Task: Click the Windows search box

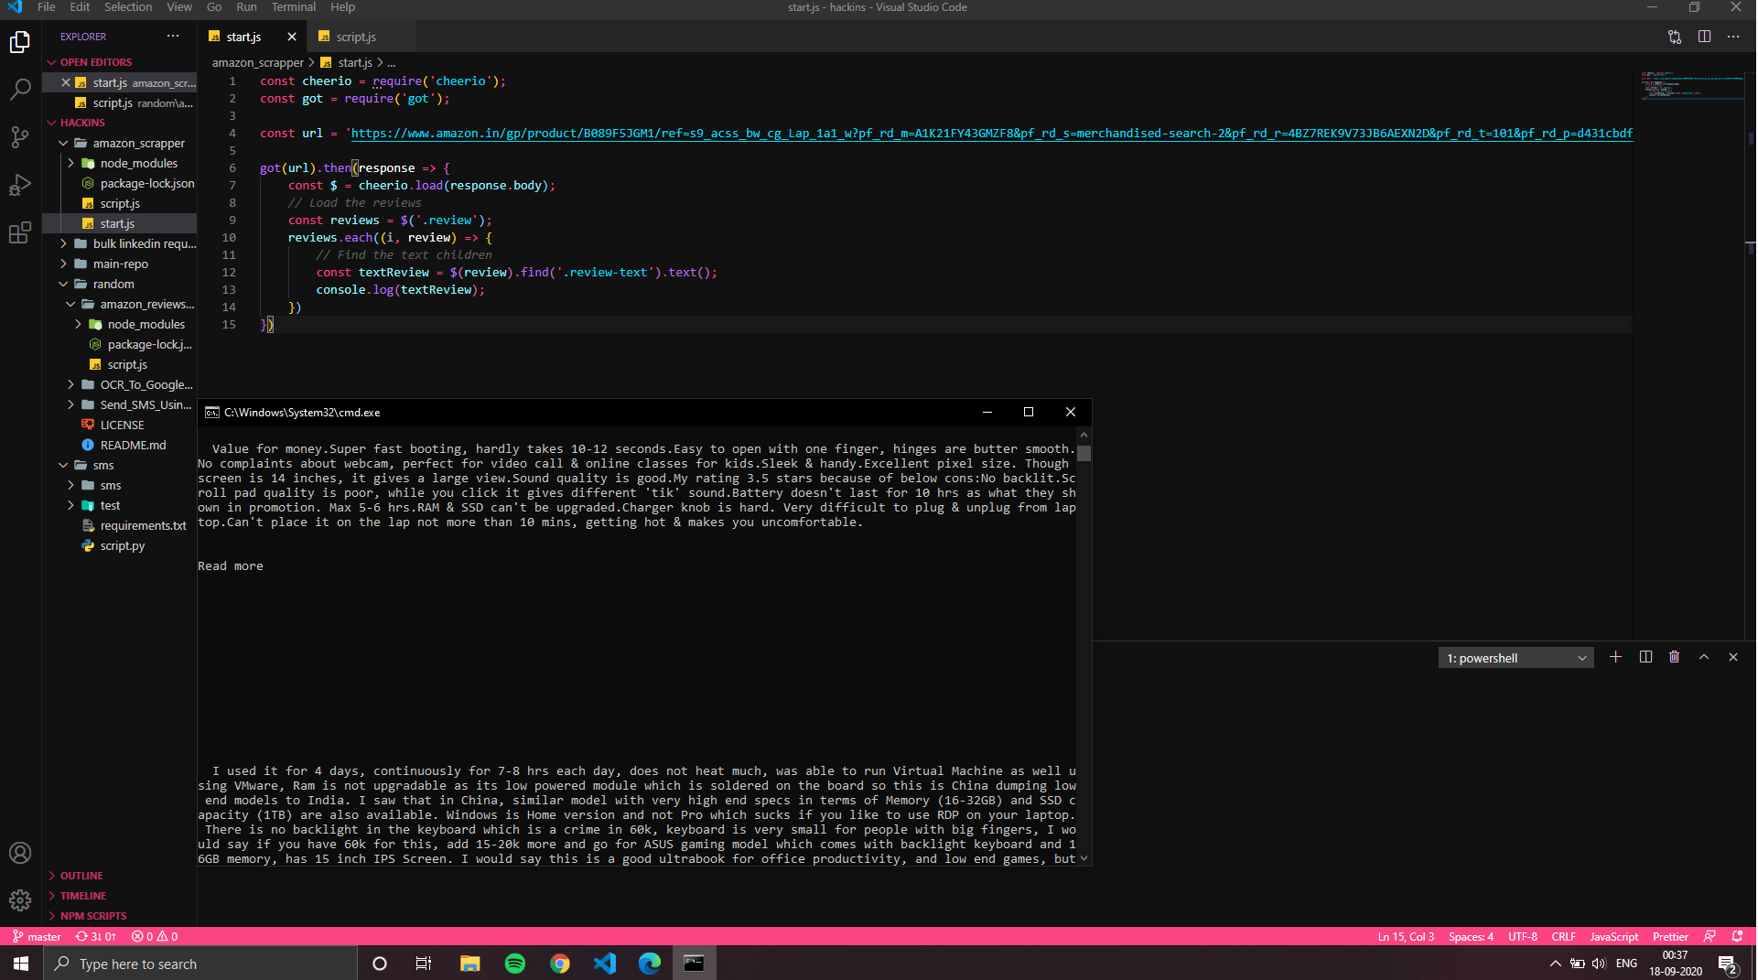Action: point(200,964)
